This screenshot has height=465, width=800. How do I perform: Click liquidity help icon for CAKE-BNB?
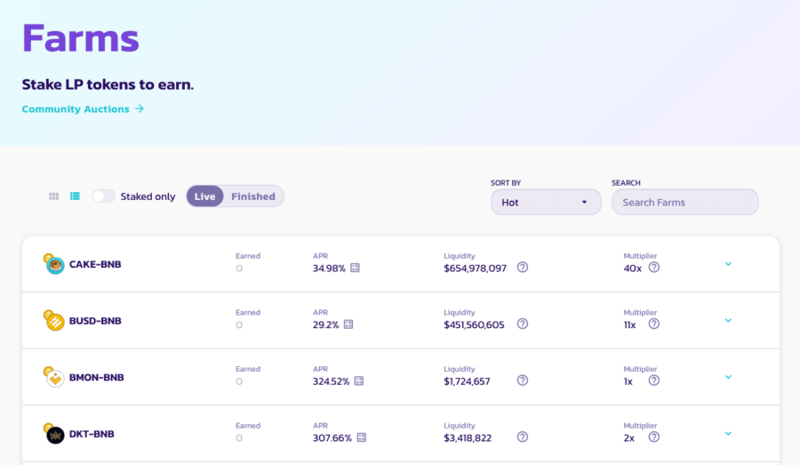(x=523, y=268)
